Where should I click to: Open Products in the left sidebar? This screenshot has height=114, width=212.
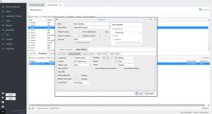tap(9, 39)
